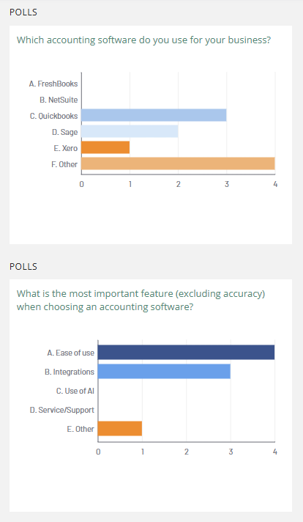Click the 'E. Xero' label
The image size is (303, 522).
click(x=66, y=148)
